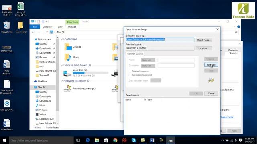
Task: Open Local Disk (C:) drive in main pane
Action: 86,73
